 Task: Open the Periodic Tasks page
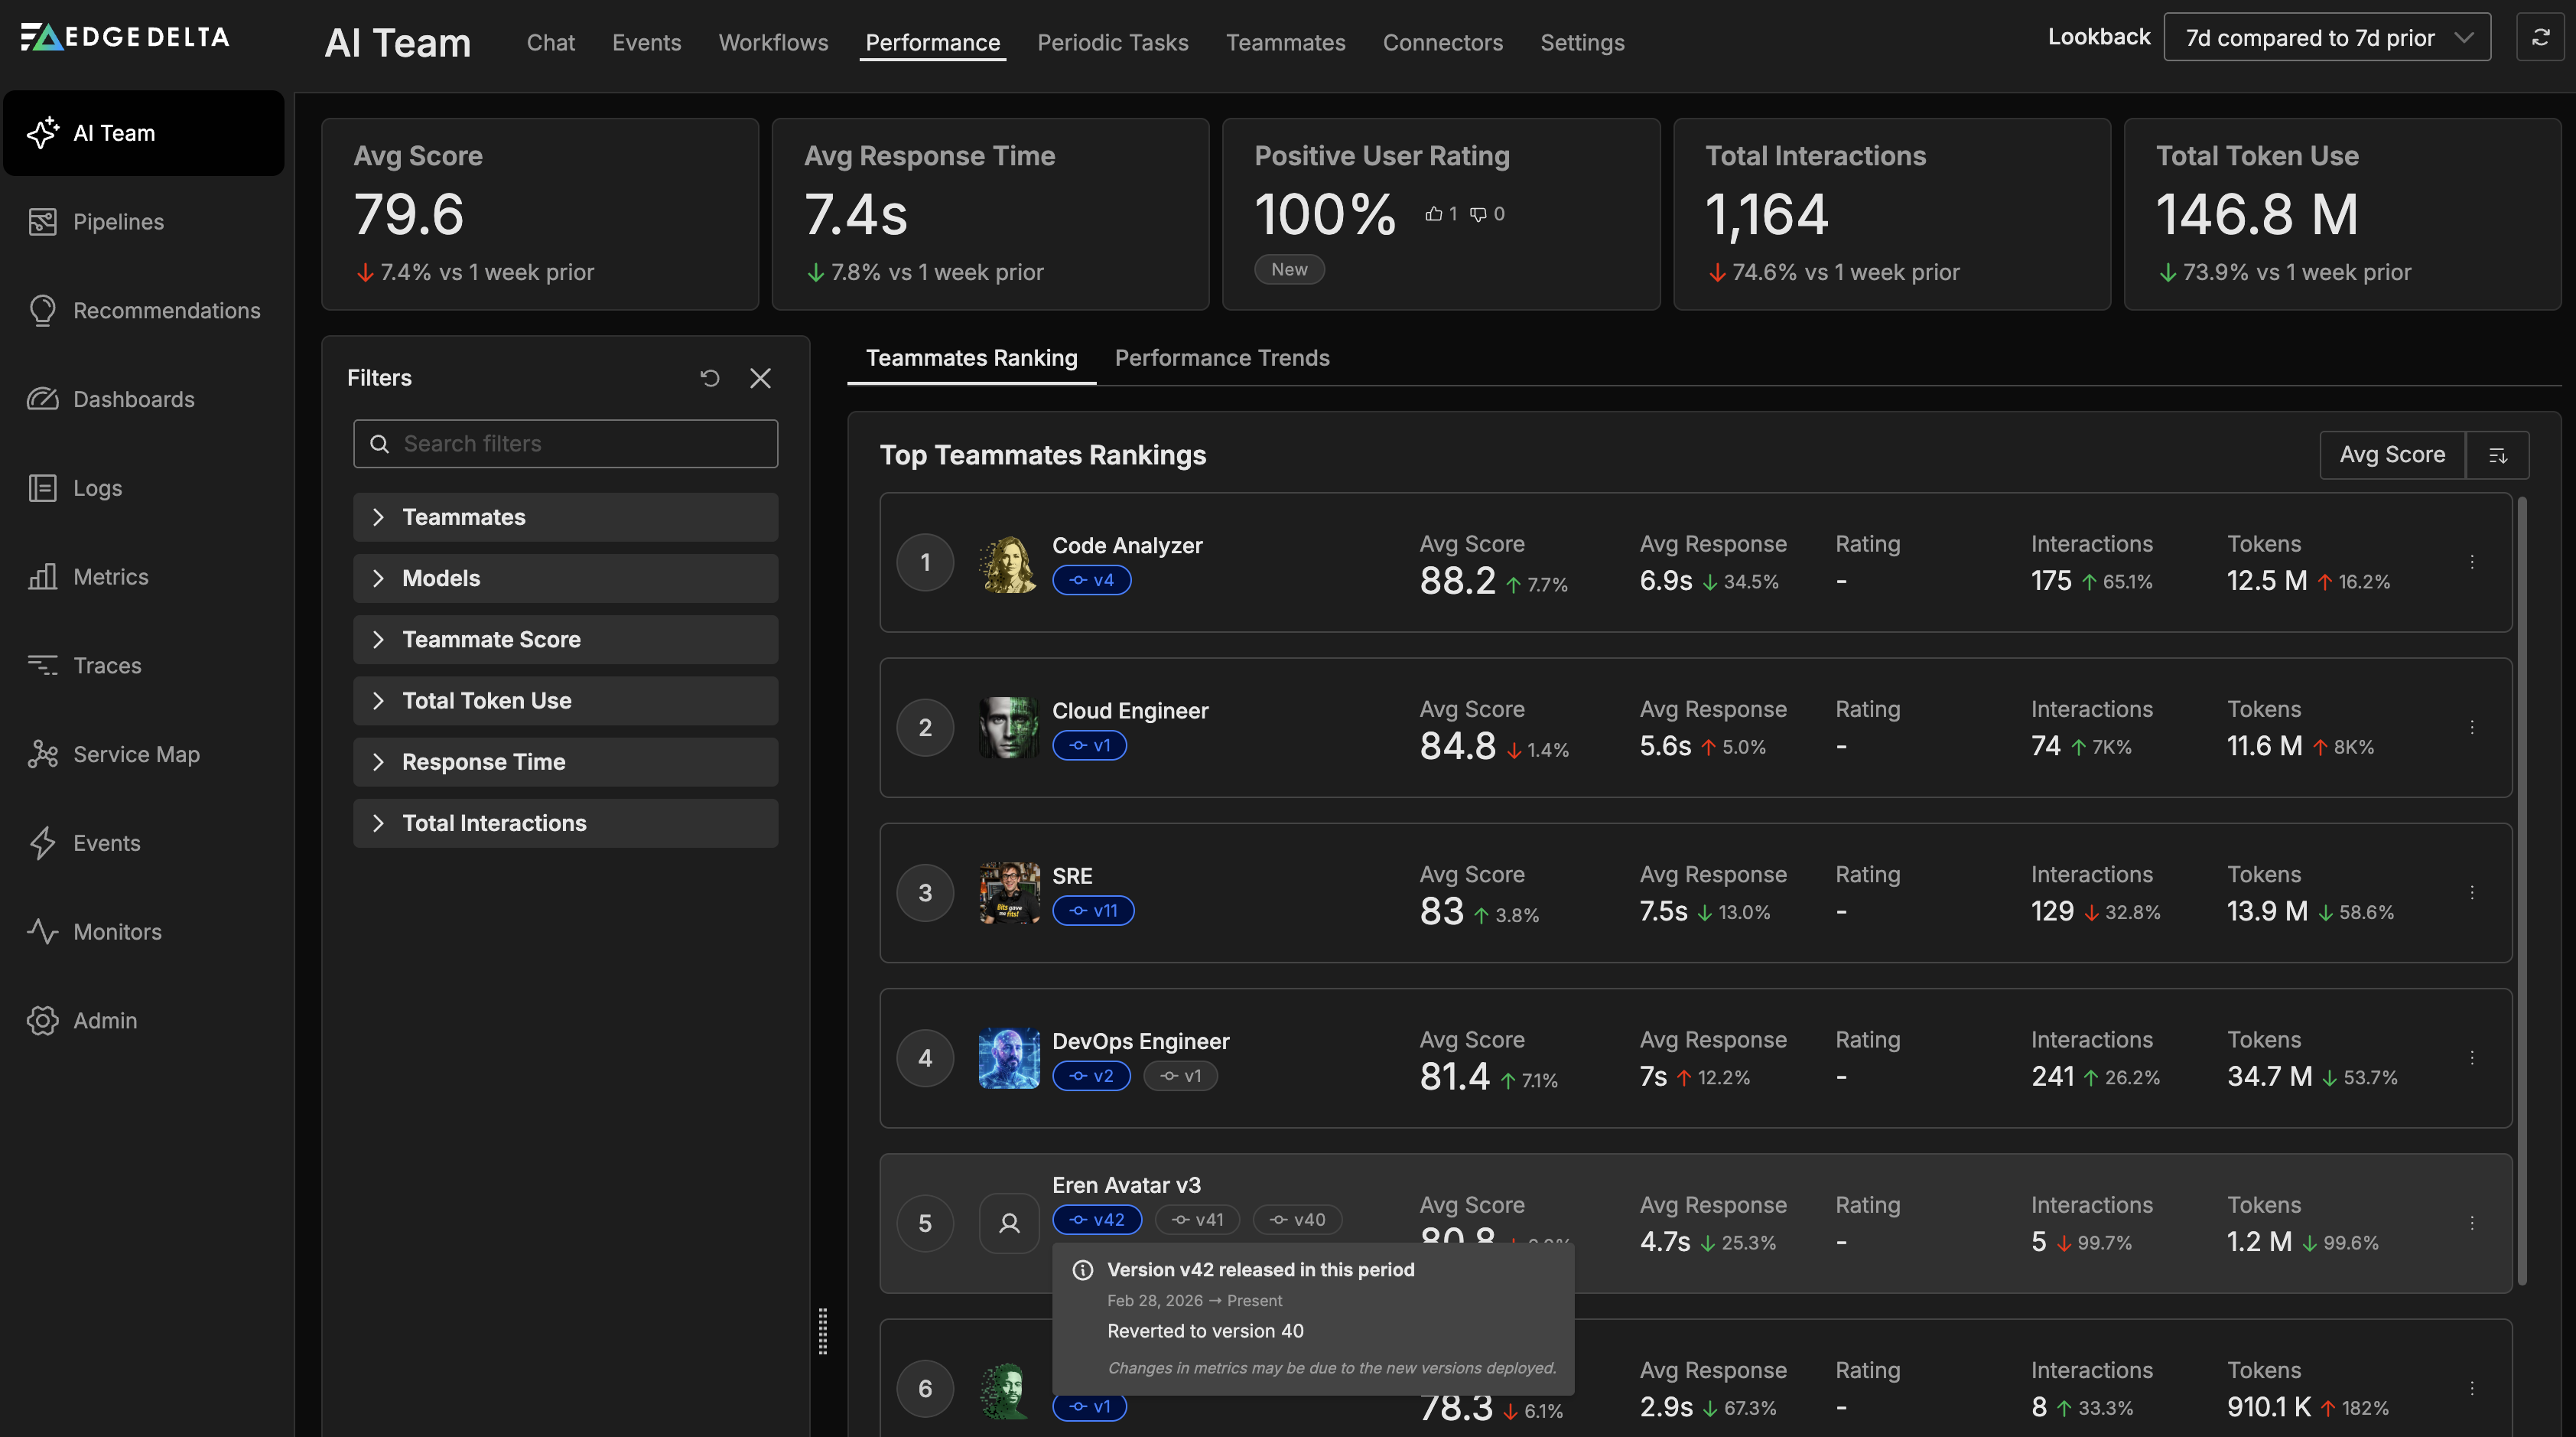pyautogui.click(x=1112, y=42)
